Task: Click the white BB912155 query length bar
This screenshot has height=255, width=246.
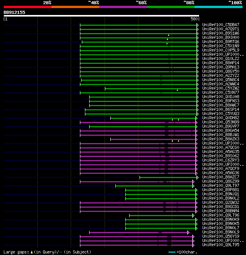Action: pos(101,16)
